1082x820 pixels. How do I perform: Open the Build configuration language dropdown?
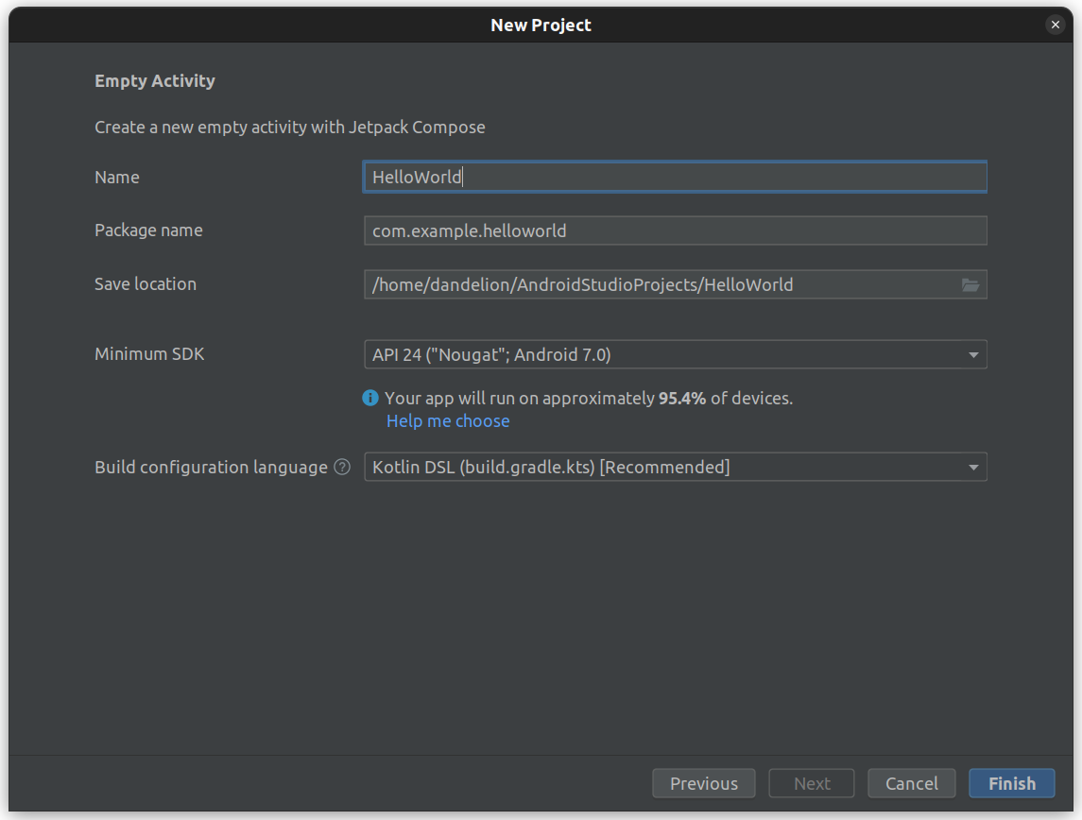[x=676, y=467]
